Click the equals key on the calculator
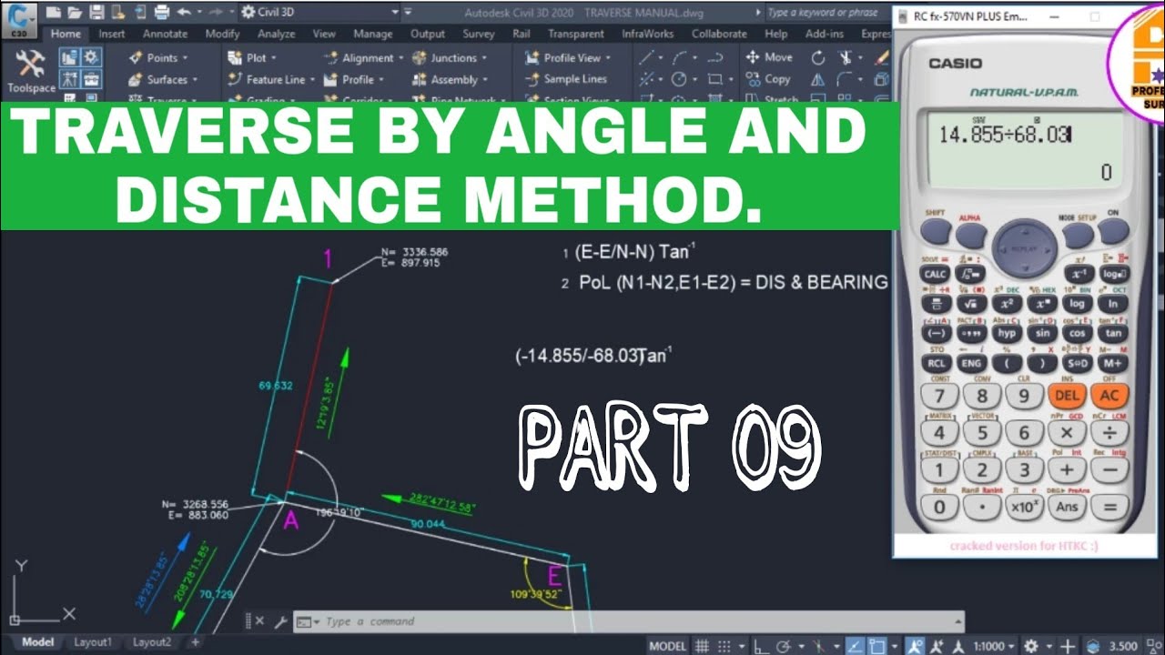This screenshot has height=655, width=1165. point(1109,506)
